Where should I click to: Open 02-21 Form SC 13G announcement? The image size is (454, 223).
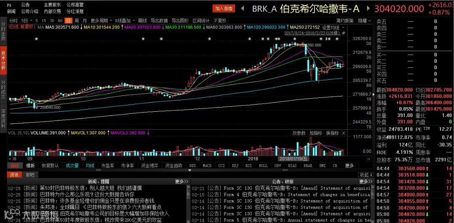pyautogui.click(x=281, y=188)
